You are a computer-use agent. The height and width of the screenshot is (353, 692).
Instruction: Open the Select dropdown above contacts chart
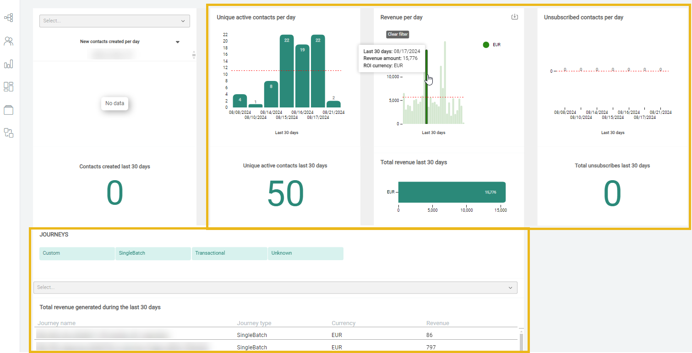click(114, 21)
